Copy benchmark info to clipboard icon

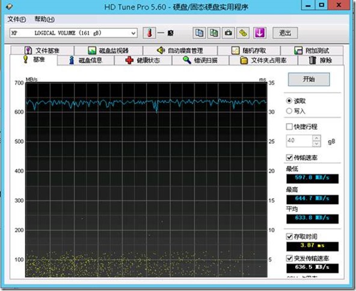[x=199, y=33]
